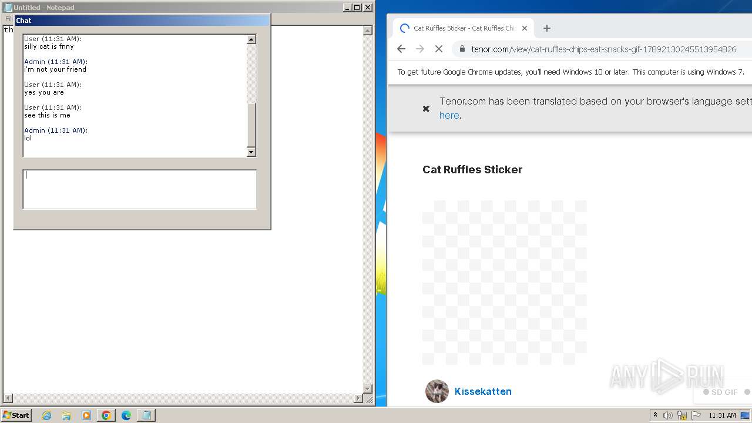Click the Cat Ruffles sticker preview area

click(x=504, y=283)
